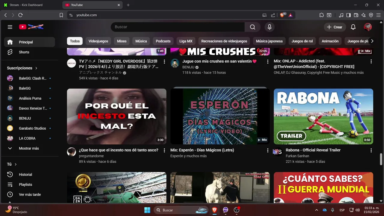Image resolution: width=384 pixels, height=216 pixels.
Task: Open Garabato Studios subscription
Action: click(x=29, y=128)
